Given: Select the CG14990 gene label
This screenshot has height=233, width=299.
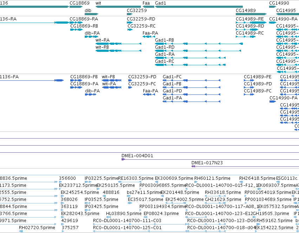Looking at the screenshot, I should (x=279, y=3).
